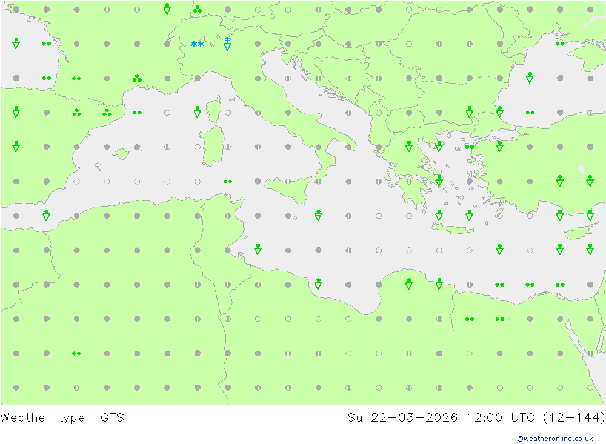Select the shower symbol in the western Black Sea

click(530, 78)
